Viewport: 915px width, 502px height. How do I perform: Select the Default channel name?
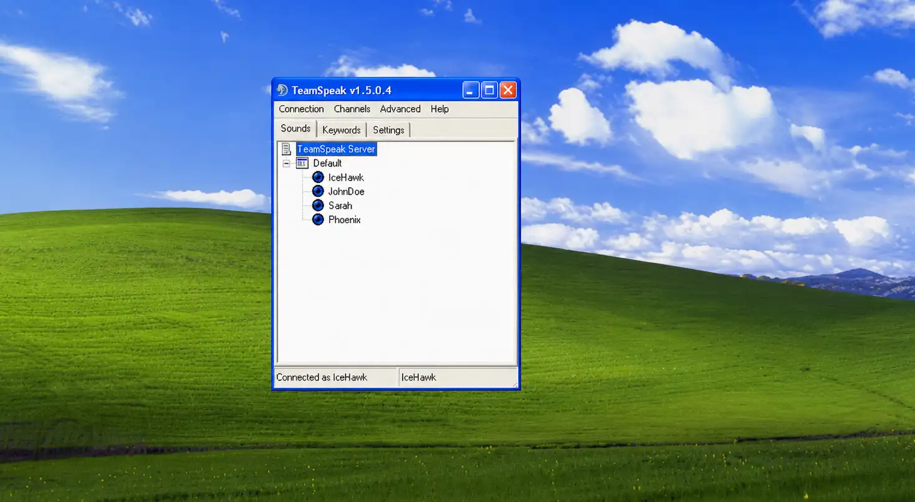pyautogui.click(x=327, y=163)
